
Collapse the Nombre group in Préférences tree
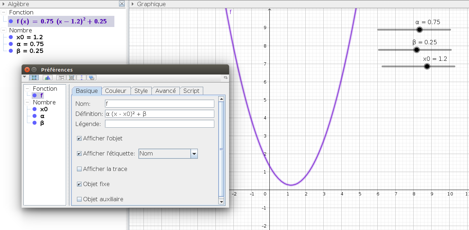(x=27, y=102)
